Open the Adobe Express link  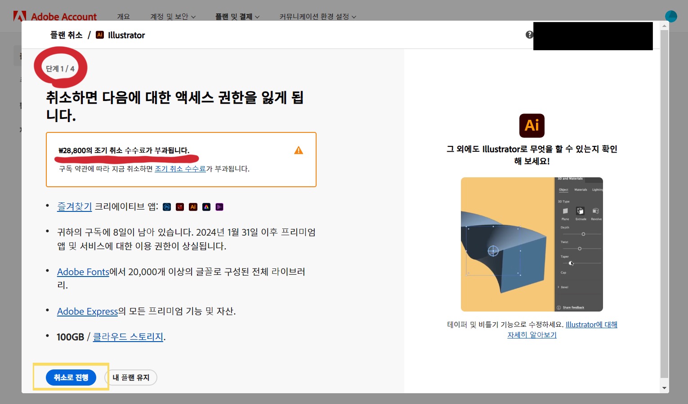click(x=87, y=312)
